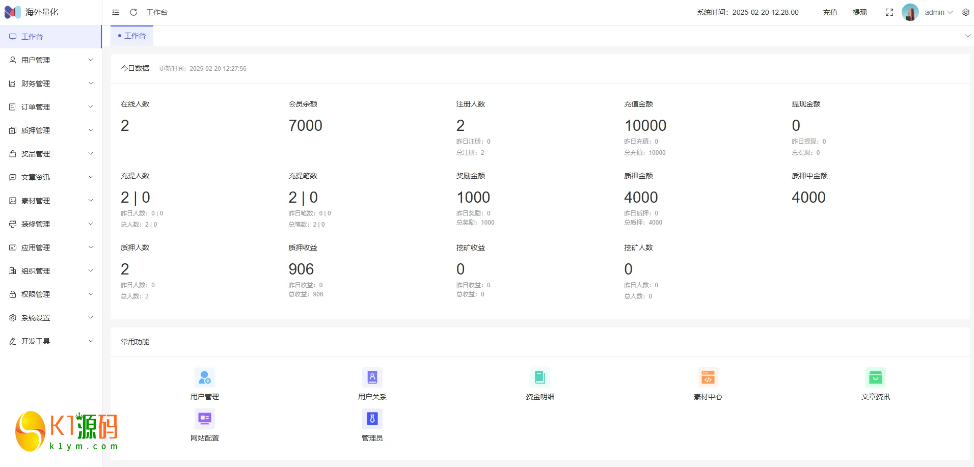Click the 用户管理 person icon in sidebar
The image size is (974, 467).
[x=13, y=60]
